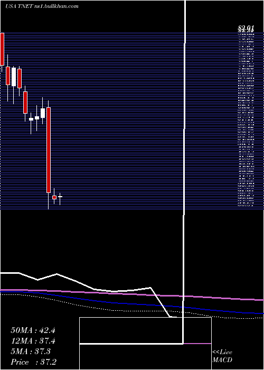Select the '50MA : 42.4' reading

33,330
